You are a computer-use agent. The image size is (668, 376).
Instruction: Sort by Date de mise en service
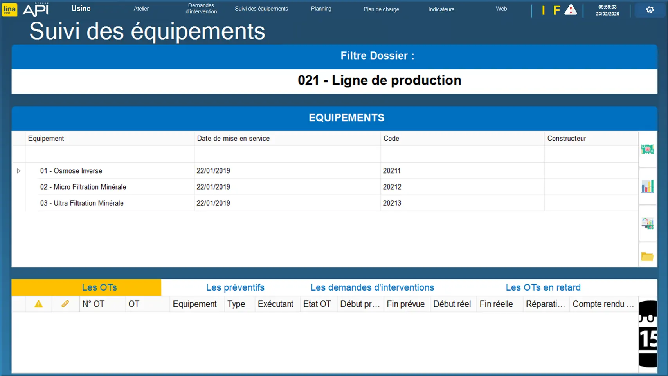233,138
